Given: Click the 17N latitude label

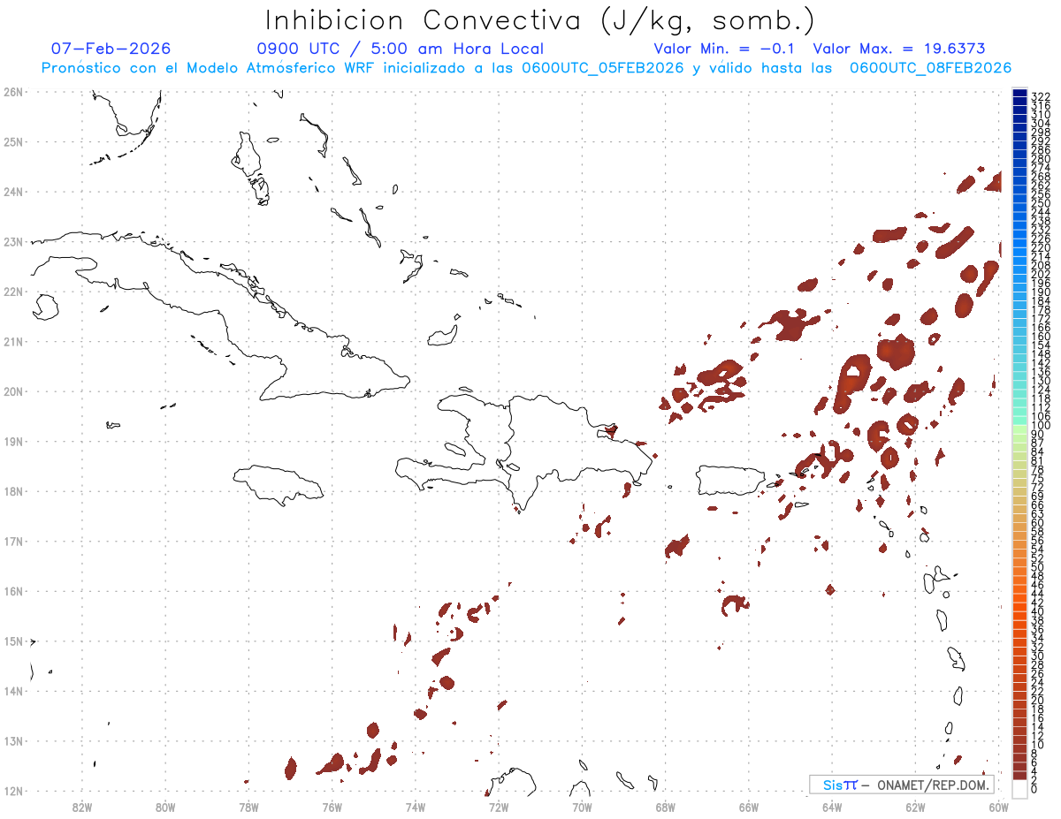Looking at the screenshot, I should tap(13, 541).
